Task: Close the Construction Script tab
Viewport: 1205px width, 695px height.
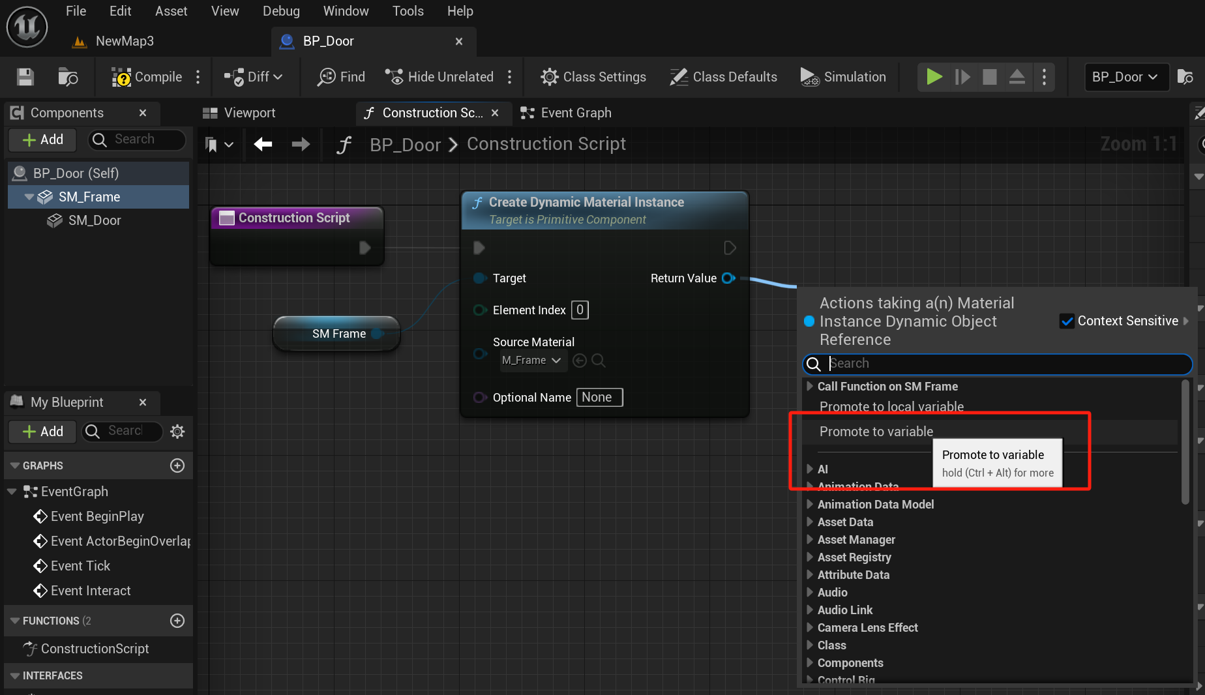Action: coord(495,113)
